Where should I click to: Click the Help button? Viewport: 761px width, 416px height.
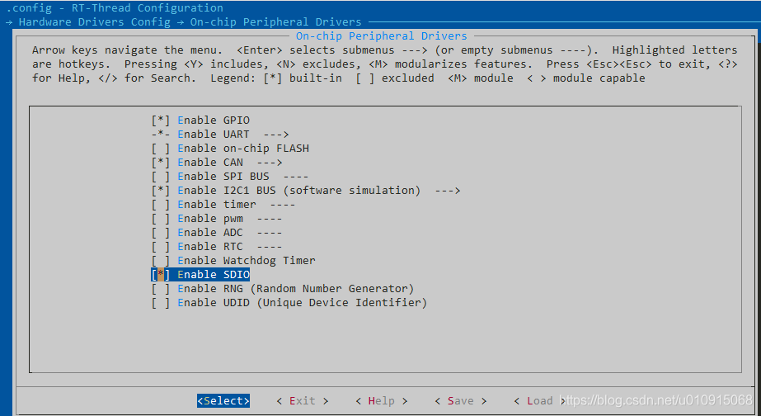coord(382,401)
